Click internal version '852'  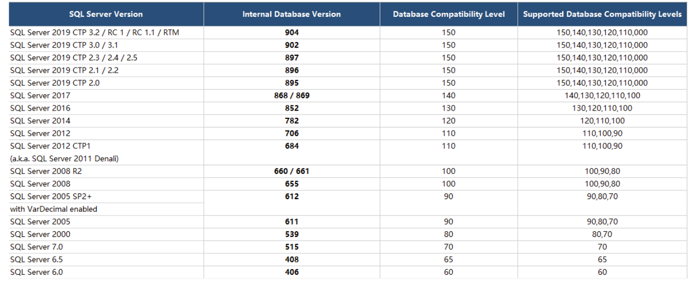[x=292, y=108]
